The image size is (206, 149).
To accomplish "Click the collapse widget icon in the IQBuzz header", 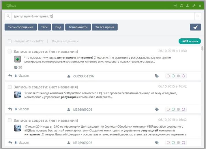I will click(175, 6).
